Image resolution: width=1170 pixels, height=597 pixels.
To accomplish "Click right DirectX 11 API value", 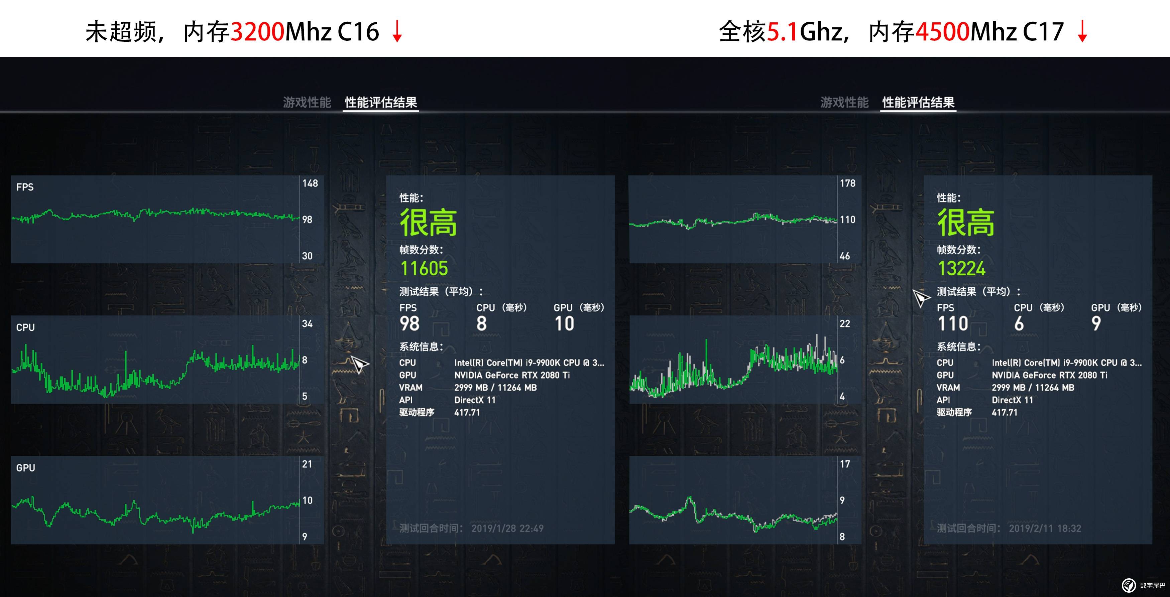I will tap(1013, 400).
